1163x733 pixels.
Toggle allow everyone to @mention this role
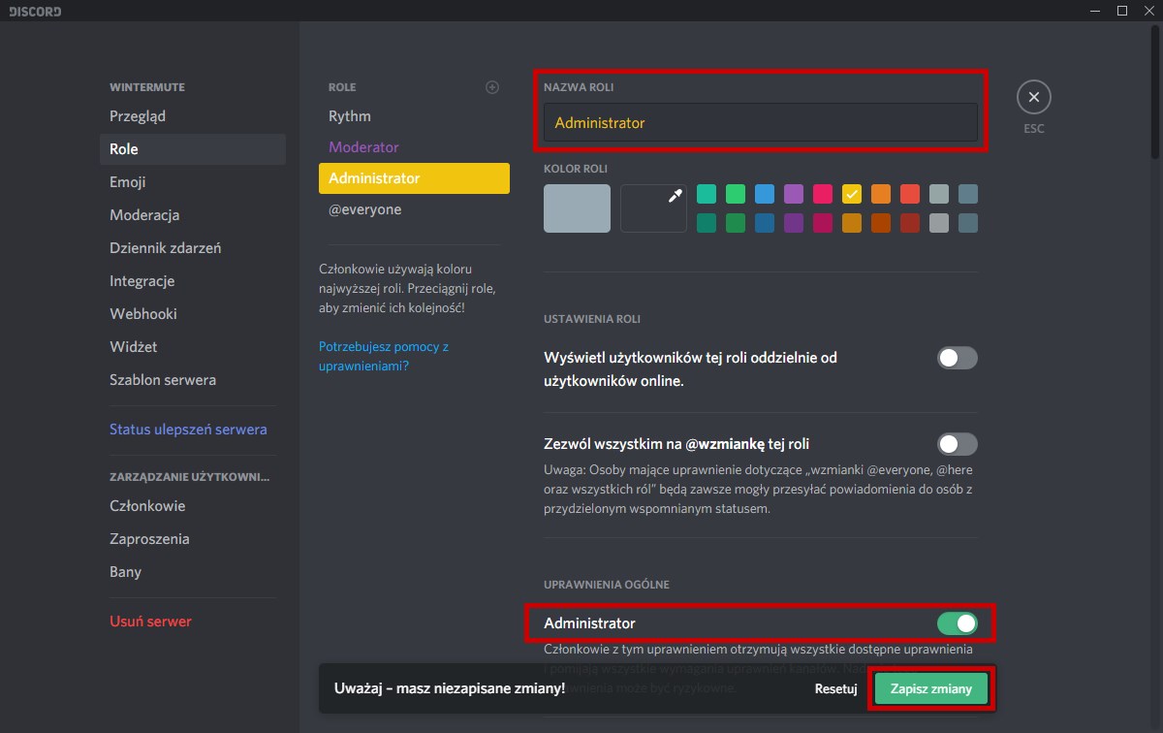[958, 444]
